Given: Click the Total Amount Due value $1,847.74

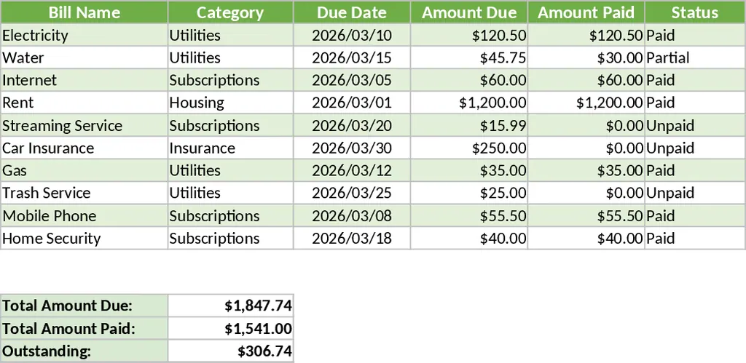Looking at the screenshot, I should click(230, 306).
